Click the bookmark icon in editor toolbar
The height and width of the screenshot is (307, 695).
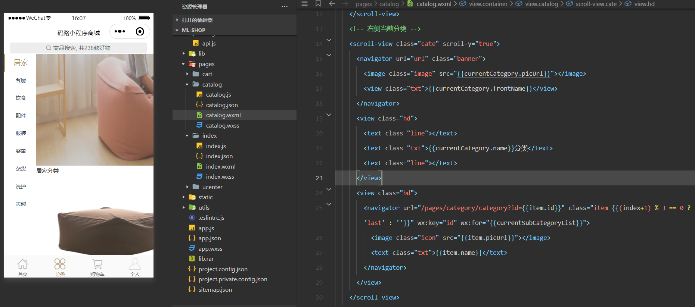(318, 4)
